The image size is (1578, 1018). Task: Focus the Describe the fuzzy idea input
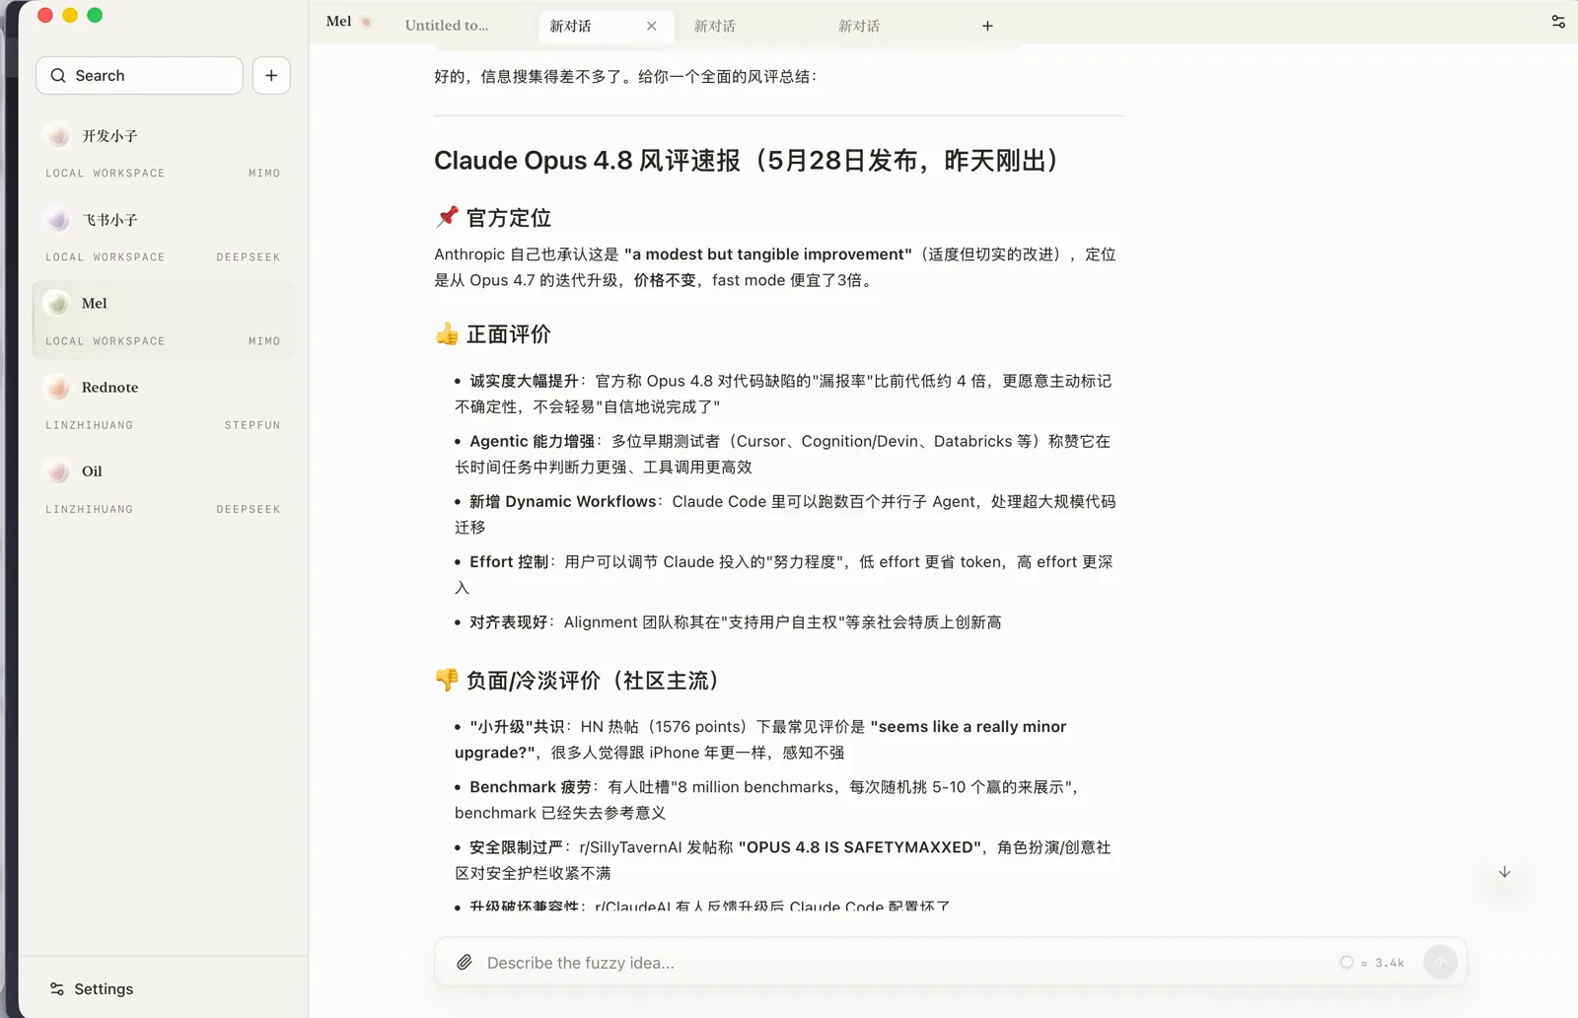[x=907, y=963]
